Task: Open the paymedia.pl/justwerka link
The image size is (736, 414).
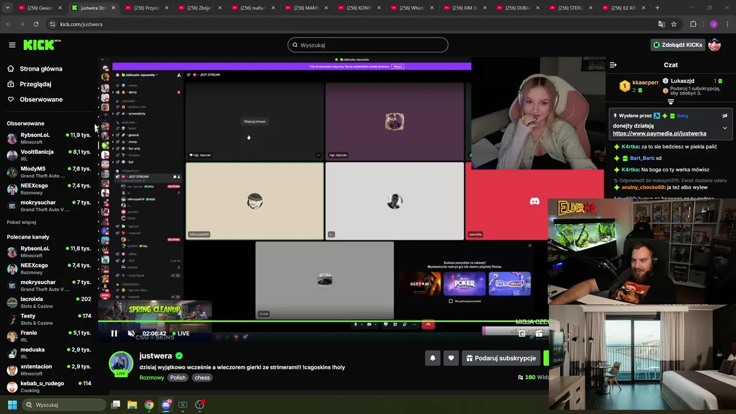Action: [x=660, y=133]
